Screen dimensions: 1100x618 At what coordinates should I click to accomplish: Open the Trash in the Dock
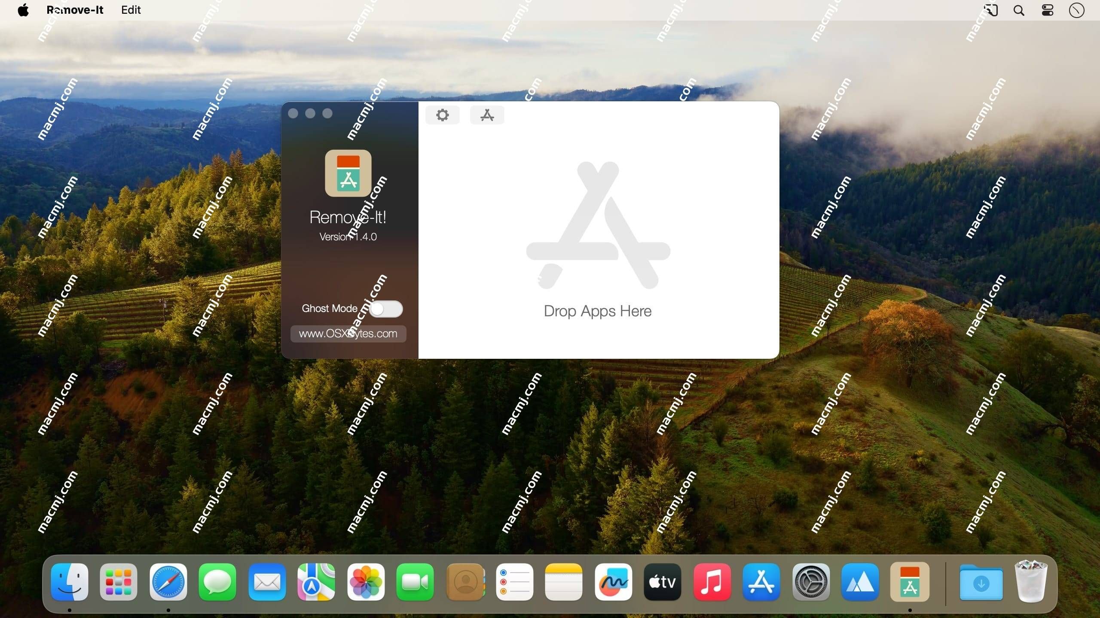tap(1031, 581)
